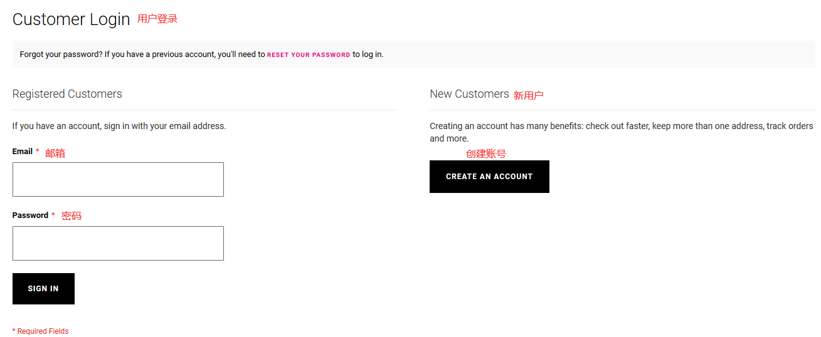Click the Password field label
821x337 pixels.
30,215
